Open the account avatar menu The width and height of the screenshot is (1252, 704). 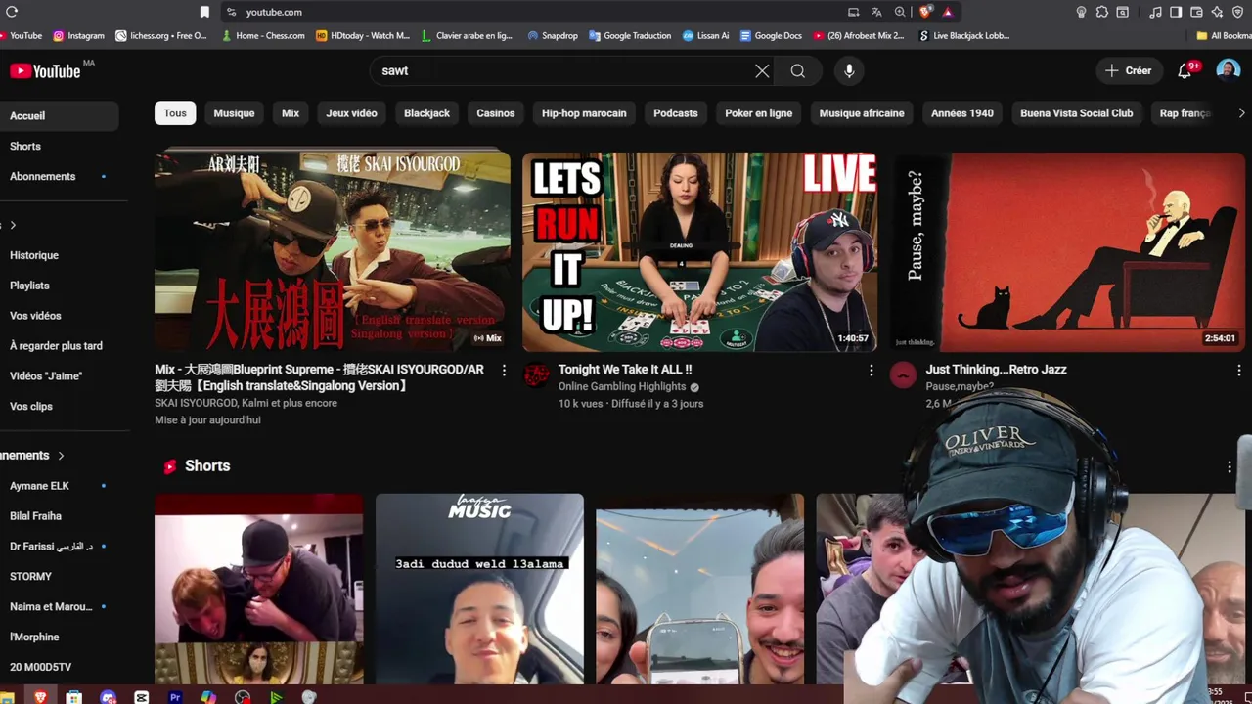1228,70
